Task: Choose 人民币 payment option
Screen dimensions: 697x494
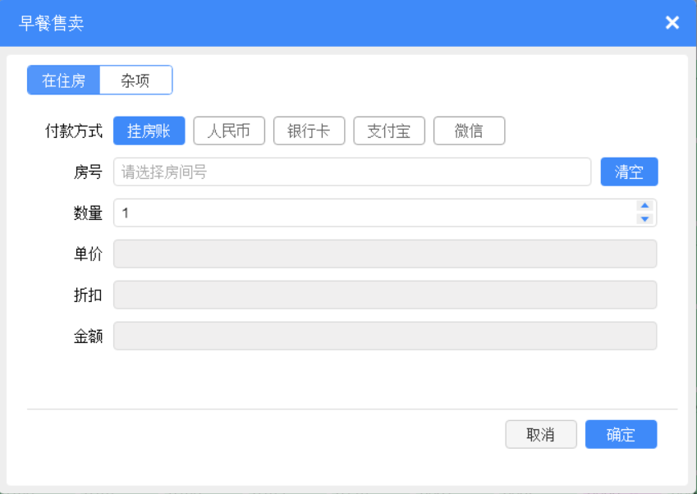Action: [x=229, y=131]
